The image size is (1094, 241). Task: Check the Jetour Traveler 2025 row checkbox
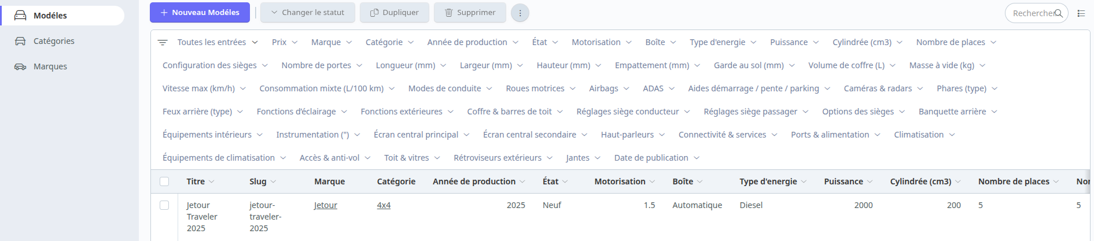(x=164, y=205)
